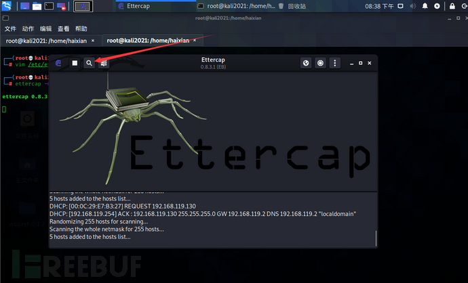Click the 'ettercap 0.8.3' text in the terminal

click(x=25, y=97)
